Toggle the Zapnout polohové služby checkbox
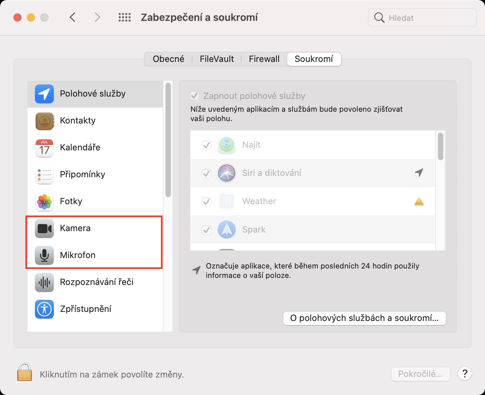This screenshot has height=395, width=485. [x=194, y=96]
